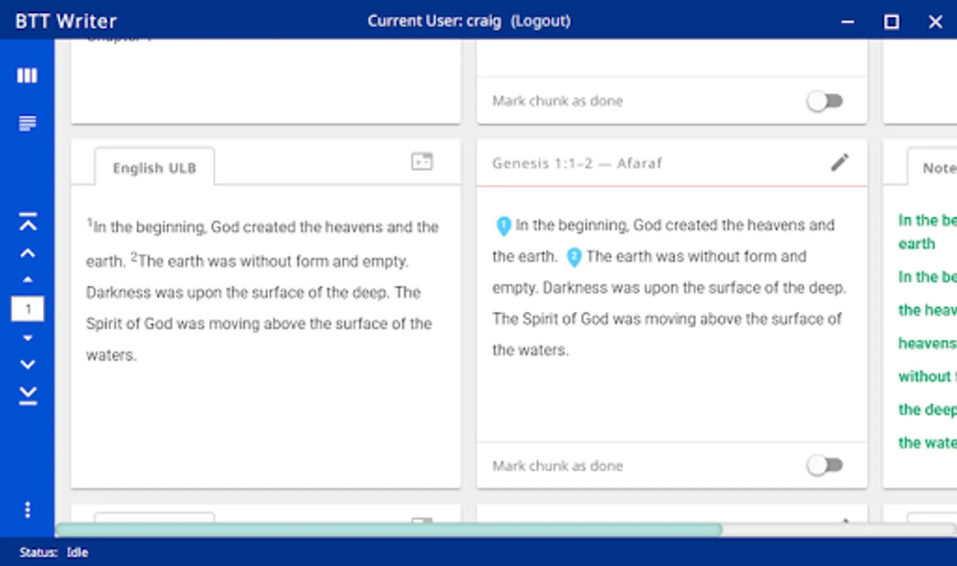Click the large down chevron in sidebar
957x566 pixels.
pyautogui.click(x=28, y=364)
